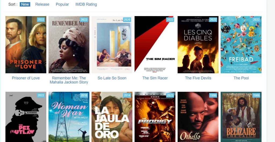Viewport: 275px width, 142px height.
Task: Open The Sim Racer poster
Action: [155, 45]
